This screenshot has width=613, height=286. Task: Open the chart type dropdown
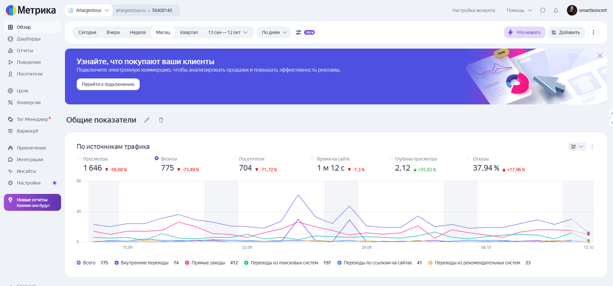577,146
